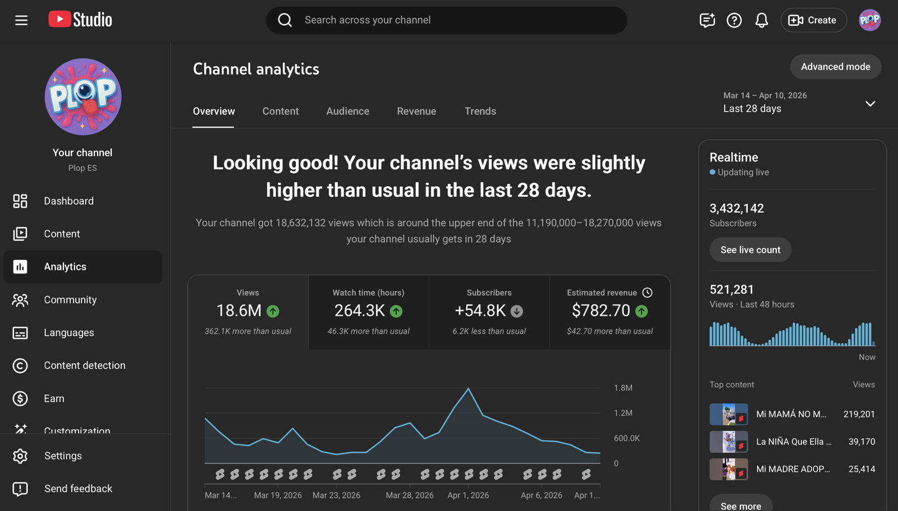This screenshot has width=898, height=511.
Task: Open the notifications bell
Action: (x=761, y=20)
